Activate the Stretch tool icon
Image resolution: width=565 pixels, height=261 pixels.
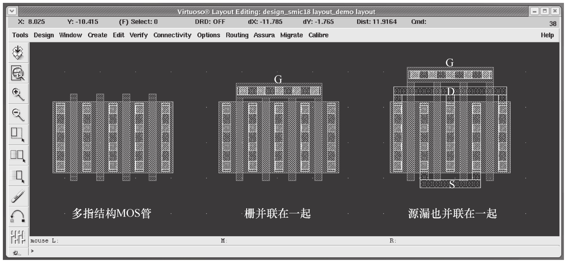click(18, 135)
